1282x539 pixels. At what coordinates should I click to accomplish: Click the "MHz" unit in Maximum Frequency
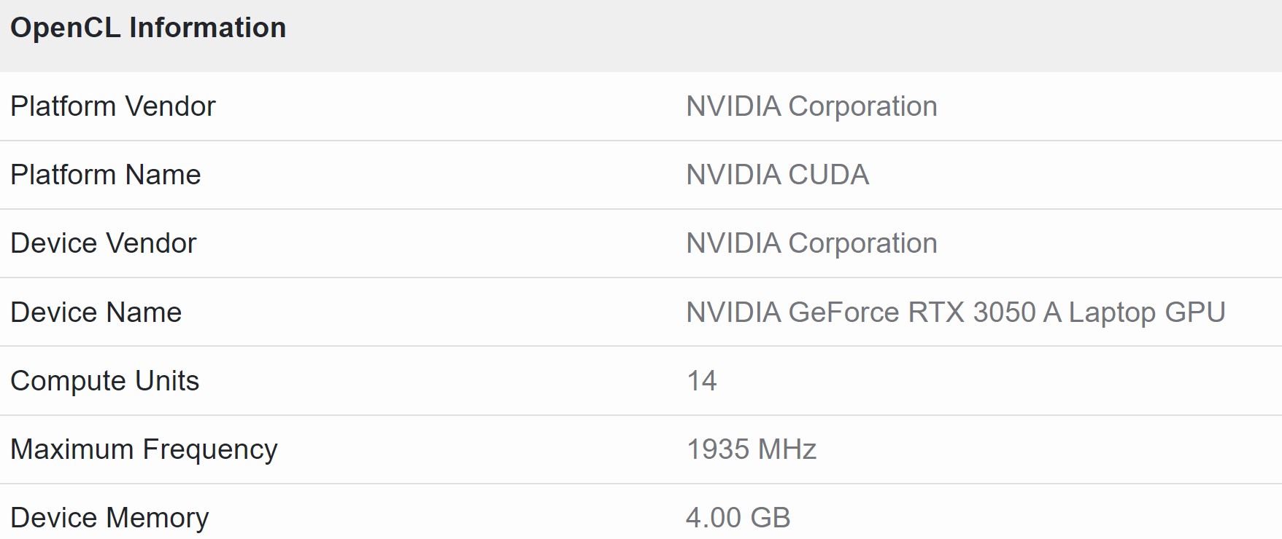pyautogui.click(x=787, y=449)
